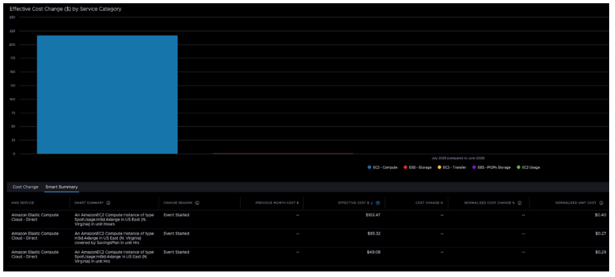Switch to the Cost Change tab
Image resolution: width=615 pixels, height=277 pixels.
click(25, 187)
